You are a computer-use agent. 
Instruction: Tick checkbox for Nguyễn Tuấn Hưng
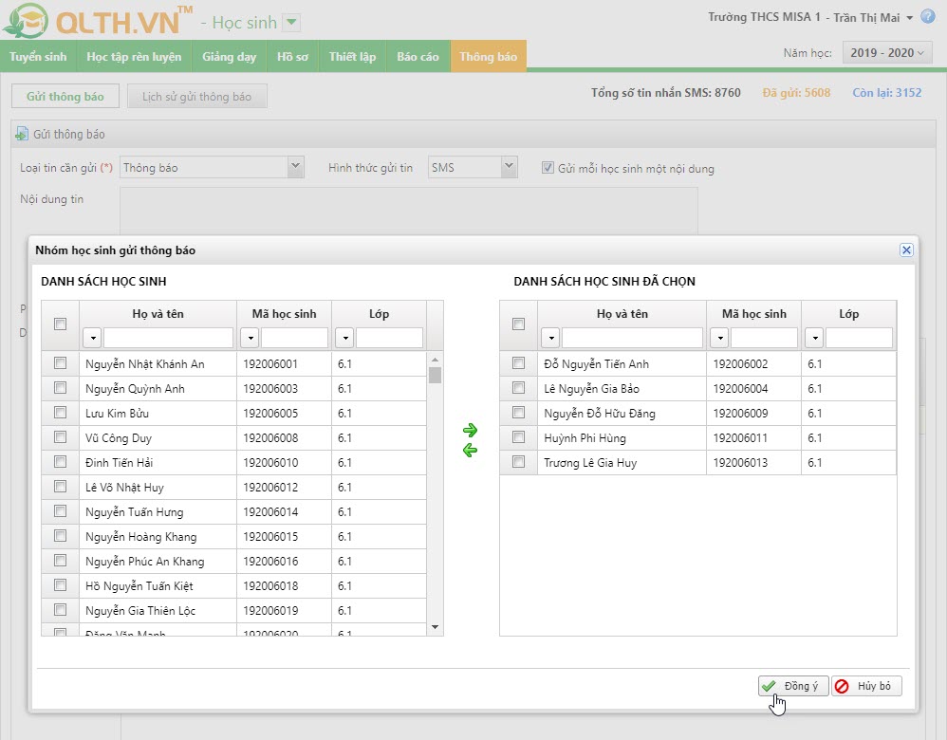pyautogui.click(x=61, y=511)
